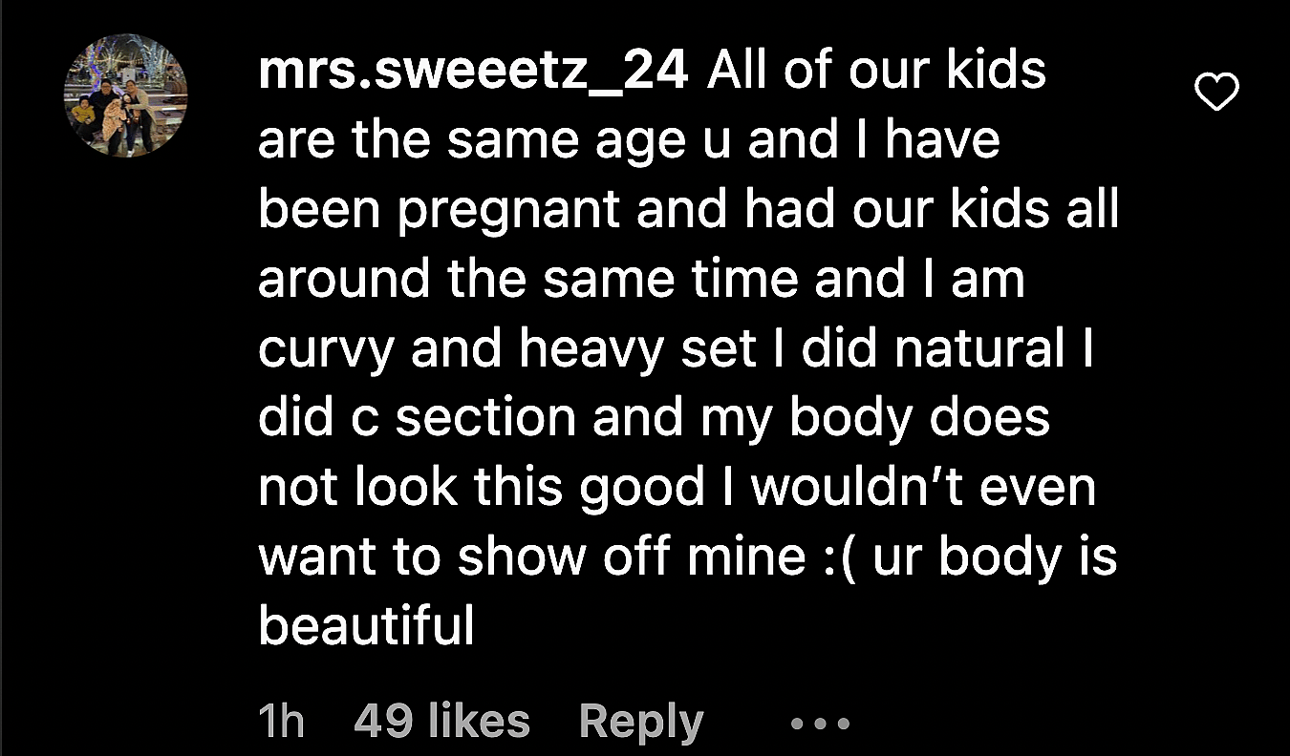The height and width of the screenshot is (756, 1290).
Task: View the 49 likes list
Action: [x=441, y=722]
